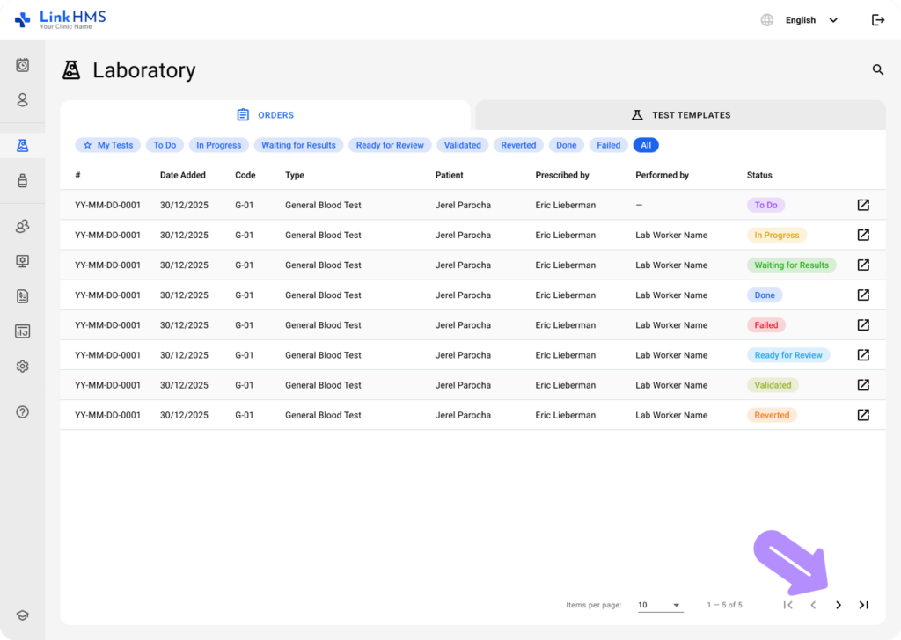Open the medicine bottle icon in sidebar
Screen dimensions: 901x640
pos(22,181)
